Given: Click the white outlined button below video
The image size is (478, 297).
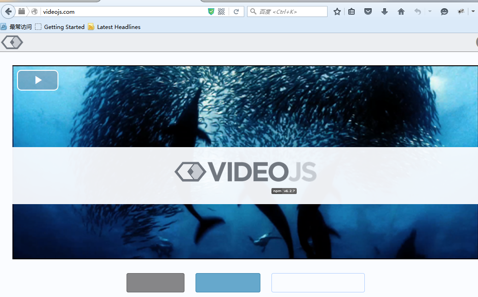Looking at the screenshot, I should (318, 283).
